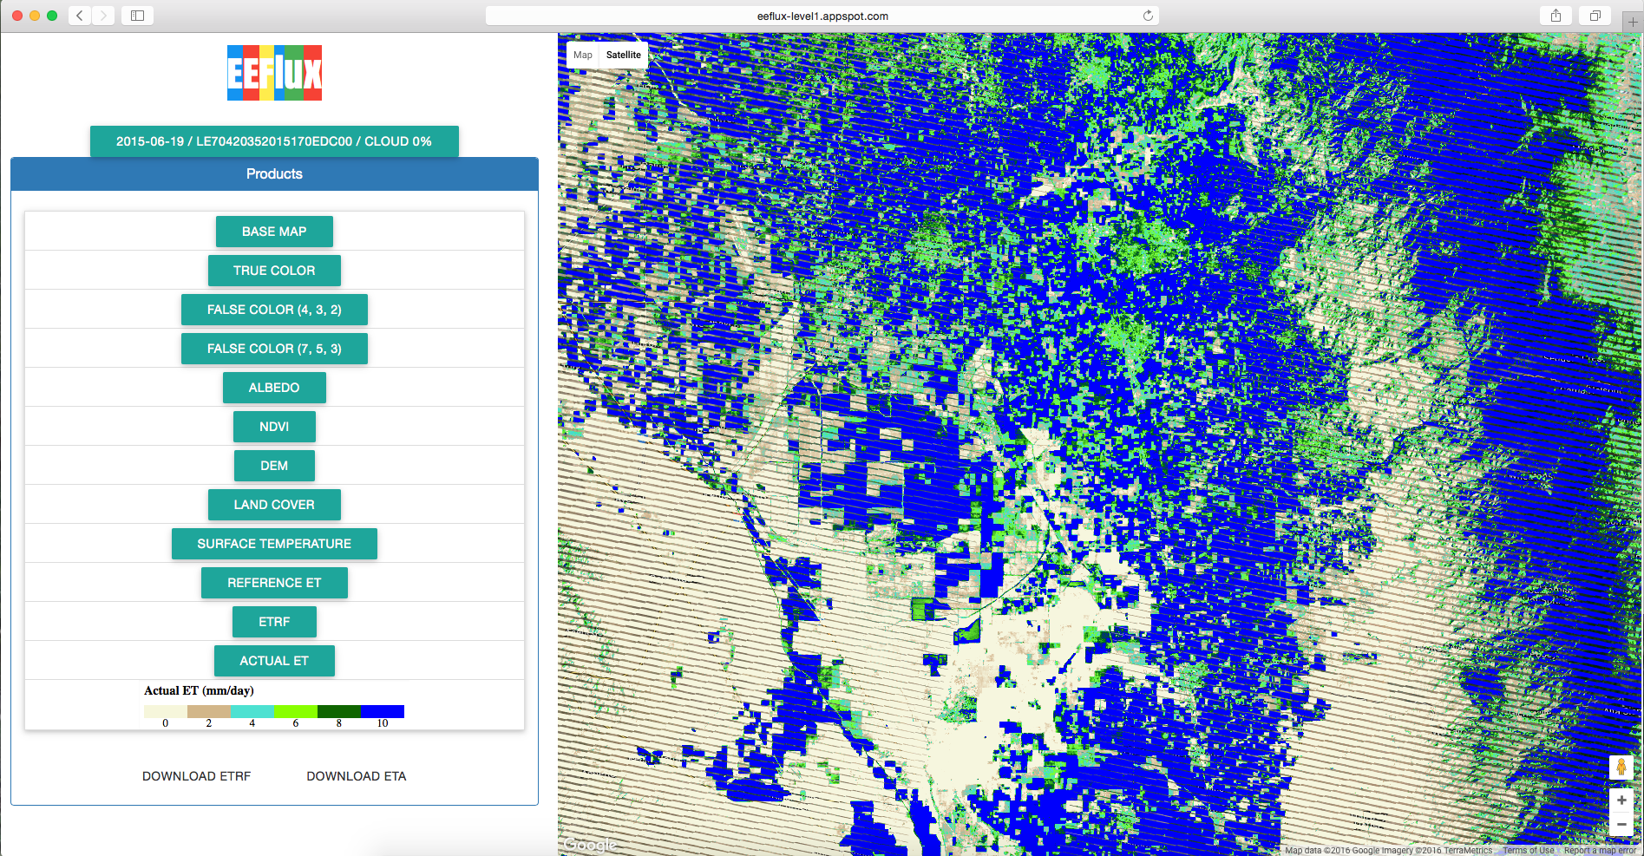Open the Terms of Use link

pyautogui.click(x=1529, y=851)
